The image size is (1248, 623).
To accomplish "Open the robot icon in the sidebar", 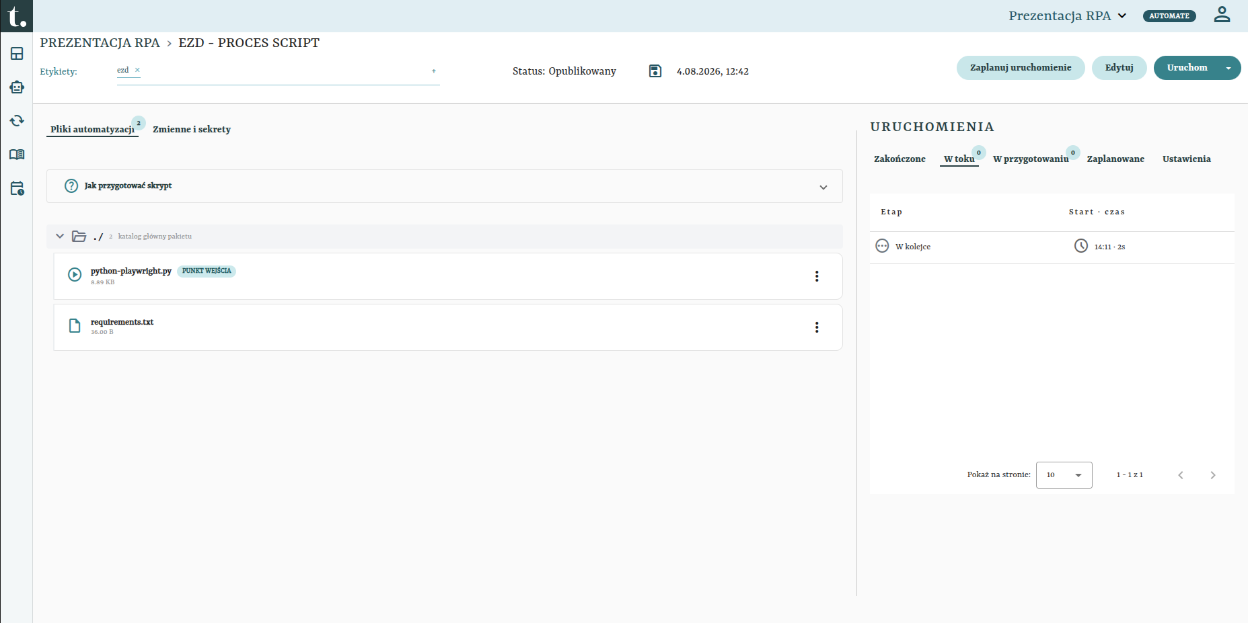I will [17, 87].
